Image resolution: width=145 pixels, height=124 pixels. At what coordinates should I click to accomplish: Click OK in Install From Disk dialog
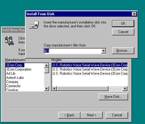tap(123, 23)
